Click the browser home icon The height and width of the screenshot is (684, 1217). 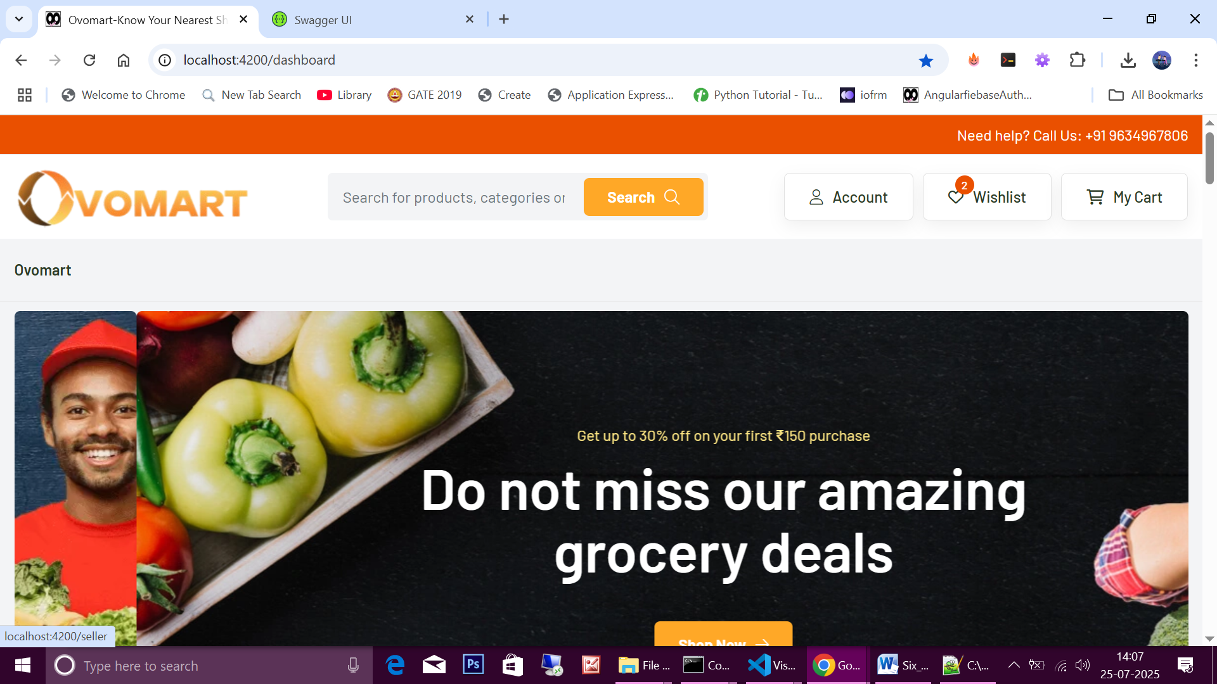click(124, 60)
